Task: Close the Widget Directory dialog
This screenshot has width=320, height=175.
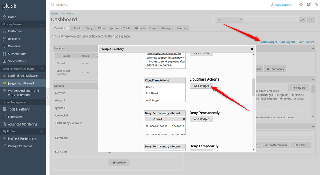Action: tap(252, 49)
